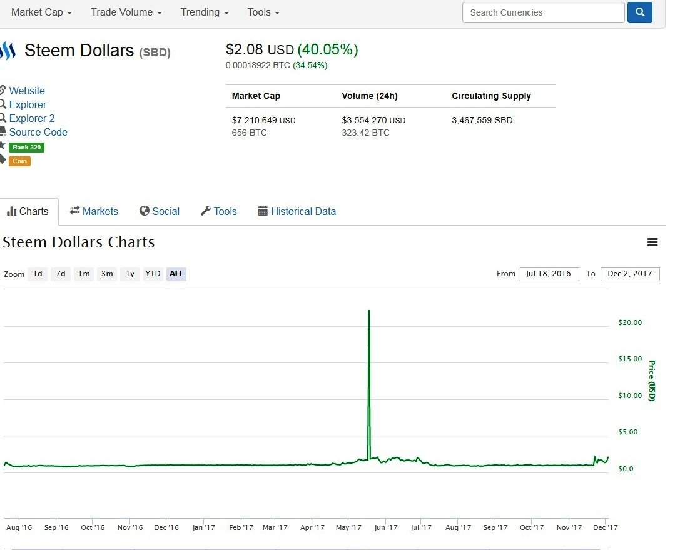Click the Volume (24h) column header
This screenshot has height=550, width=675.
(370, 96)
